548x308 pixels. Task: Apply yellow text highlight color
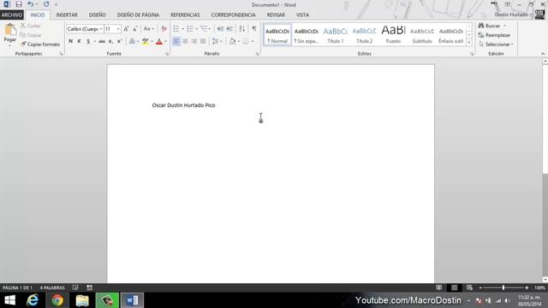pyautogui.click(x=146, y=42)
